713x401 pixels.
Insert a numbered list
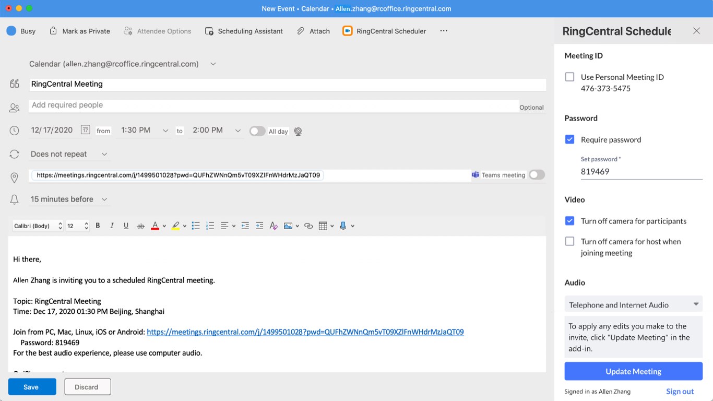(x=210, y=226)
